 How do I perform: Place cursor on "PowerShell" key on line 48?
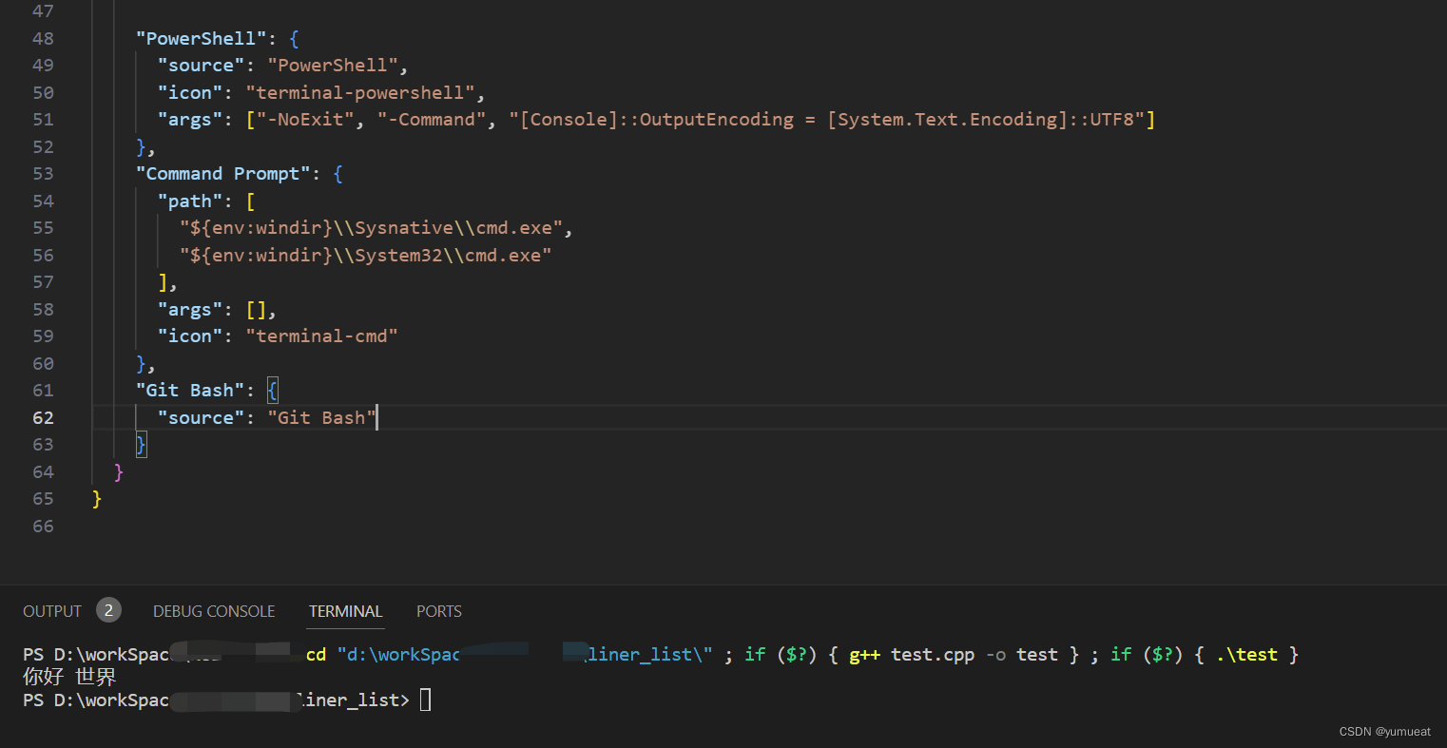coord(202,39)
